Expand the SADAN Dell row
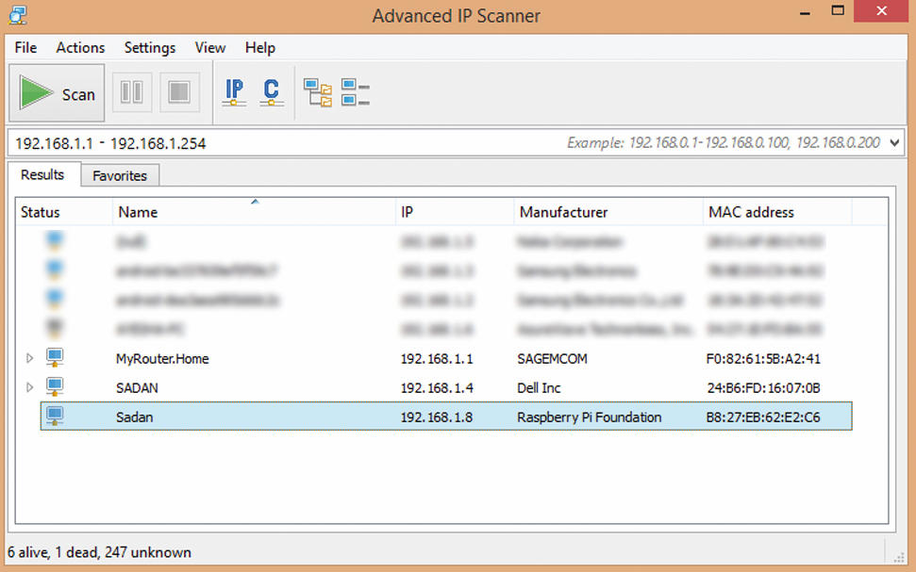Image resolution: width=916 pixels, height=572 pixels. (x=30, y=387)
